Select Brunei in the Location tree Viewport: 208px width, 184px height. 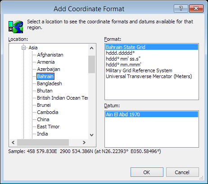[44, 105]
